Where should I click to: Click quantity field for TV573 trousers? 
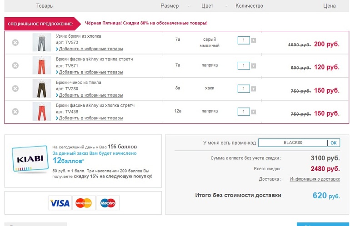(x=244, y=40)
